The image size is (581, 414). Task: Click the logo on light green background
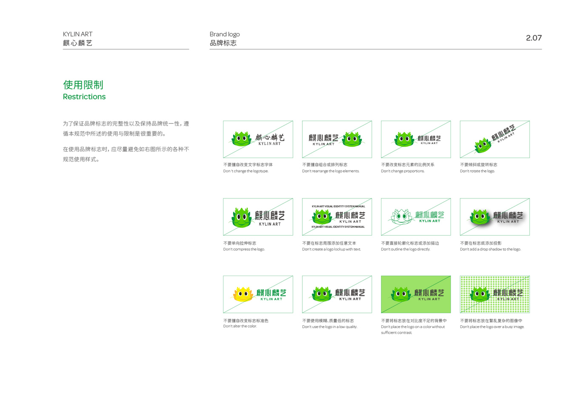pos(416,294)
